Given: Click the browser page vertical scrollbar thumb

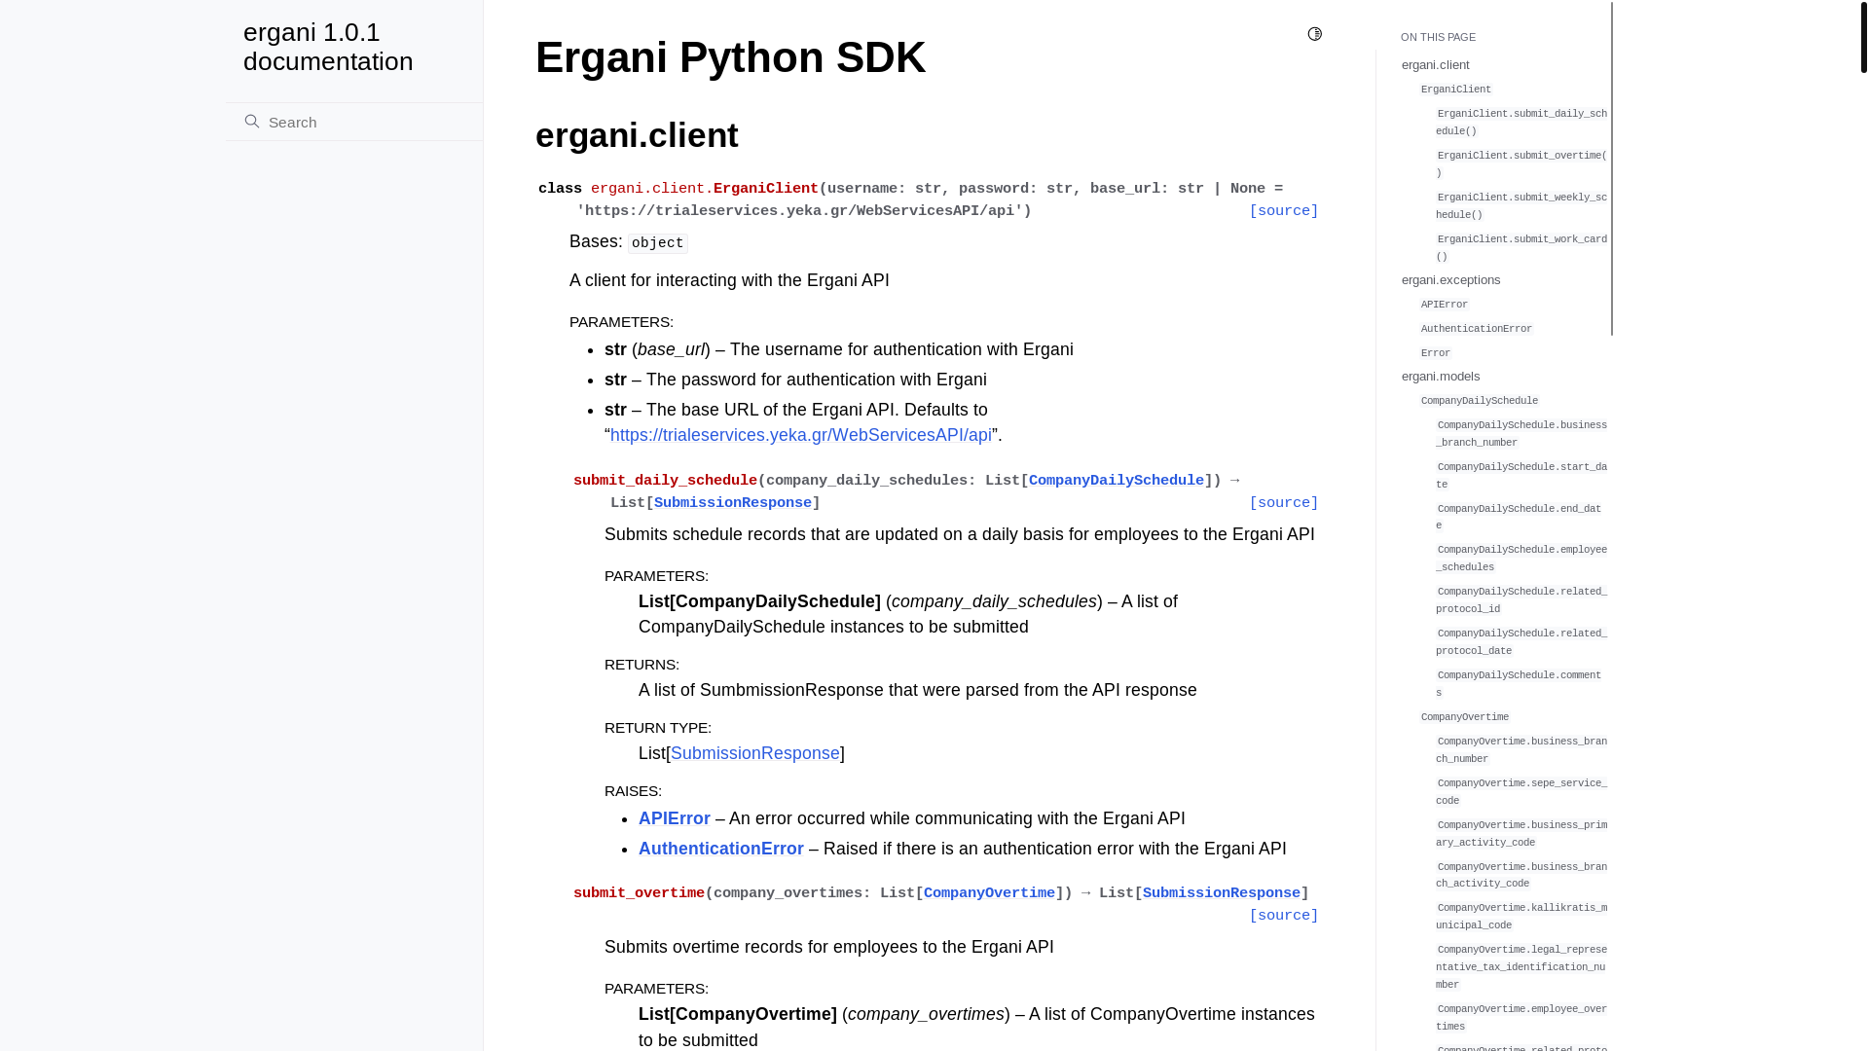Looking at the screenshot, I should pyautogui.click(x=1863, y=37).
